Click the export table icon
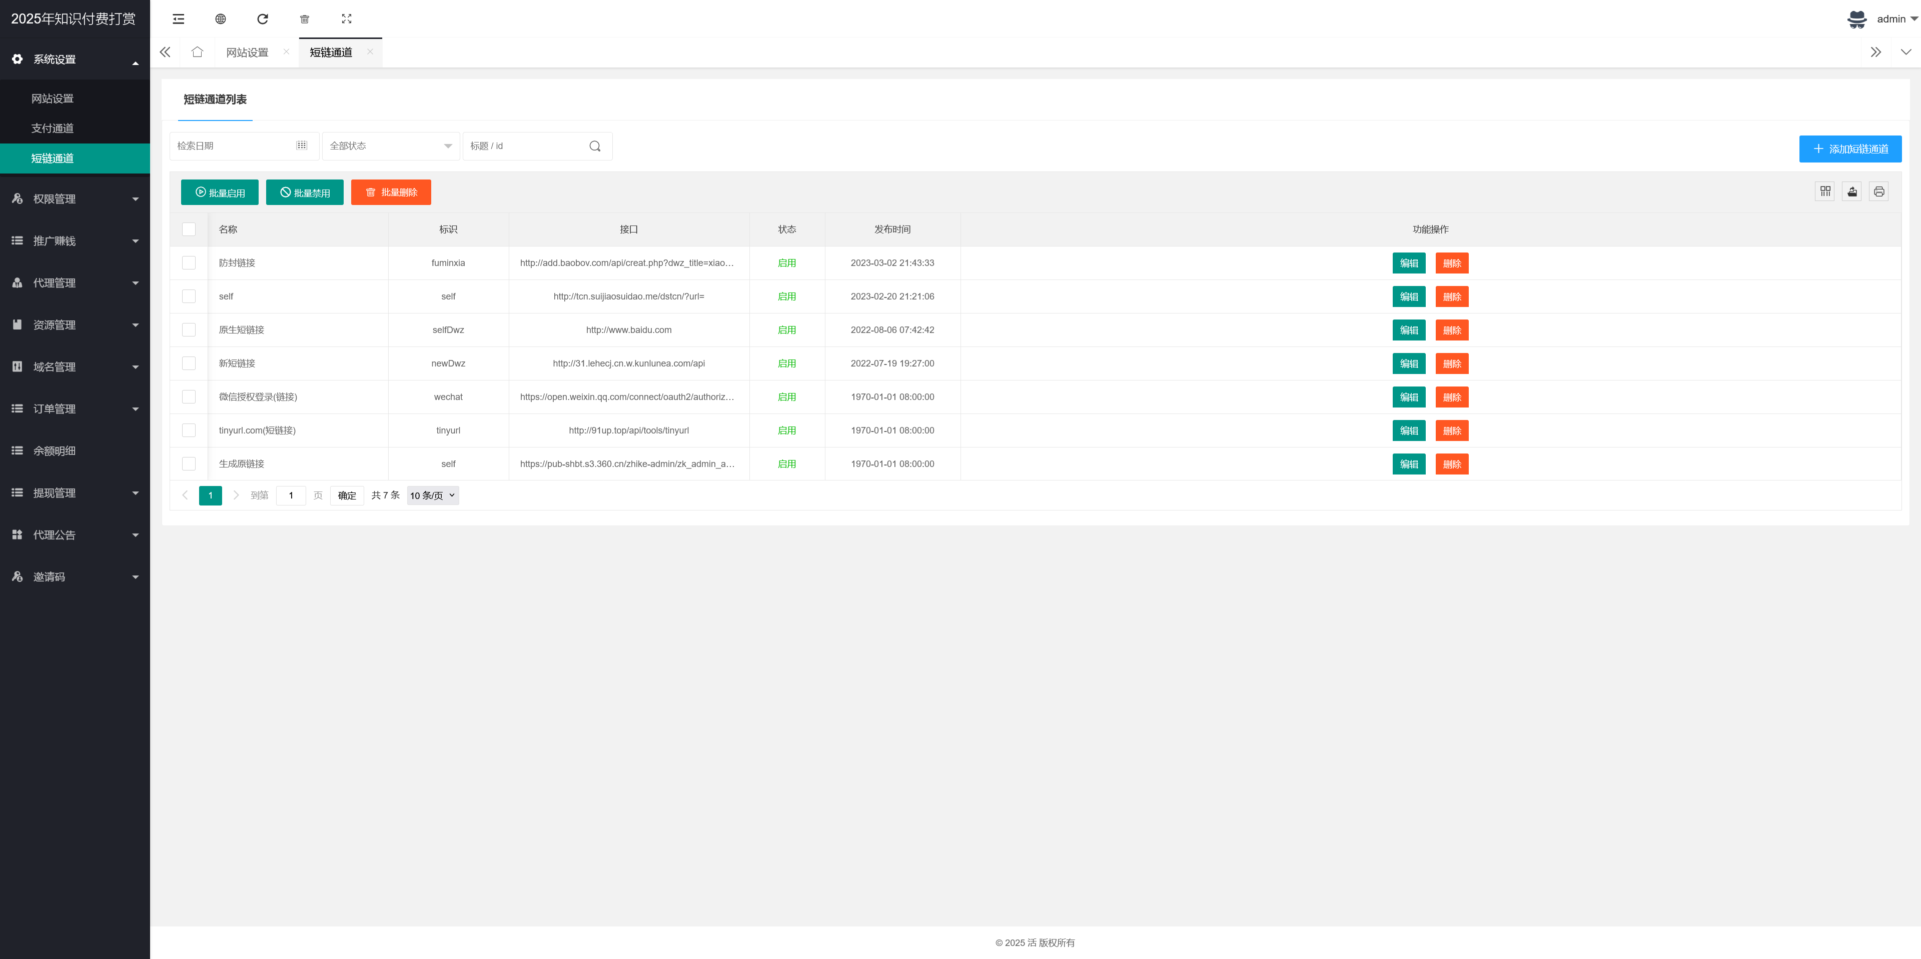 click(x=1851, y=191)
